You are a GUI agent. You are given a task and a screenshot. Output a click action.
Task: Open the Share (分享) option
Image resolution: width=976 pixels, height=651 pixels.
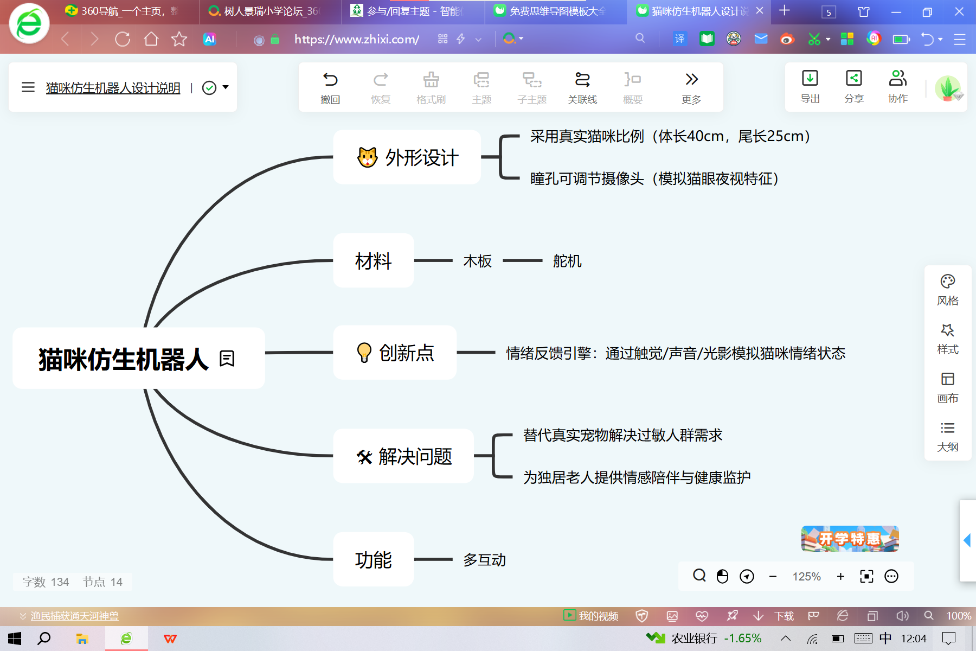click(854, 87)
